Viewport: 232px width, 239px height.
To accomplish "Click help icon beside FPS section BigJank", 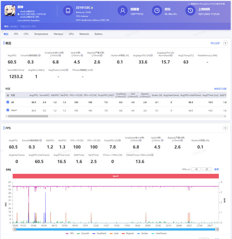I will [x=182, y=140].
